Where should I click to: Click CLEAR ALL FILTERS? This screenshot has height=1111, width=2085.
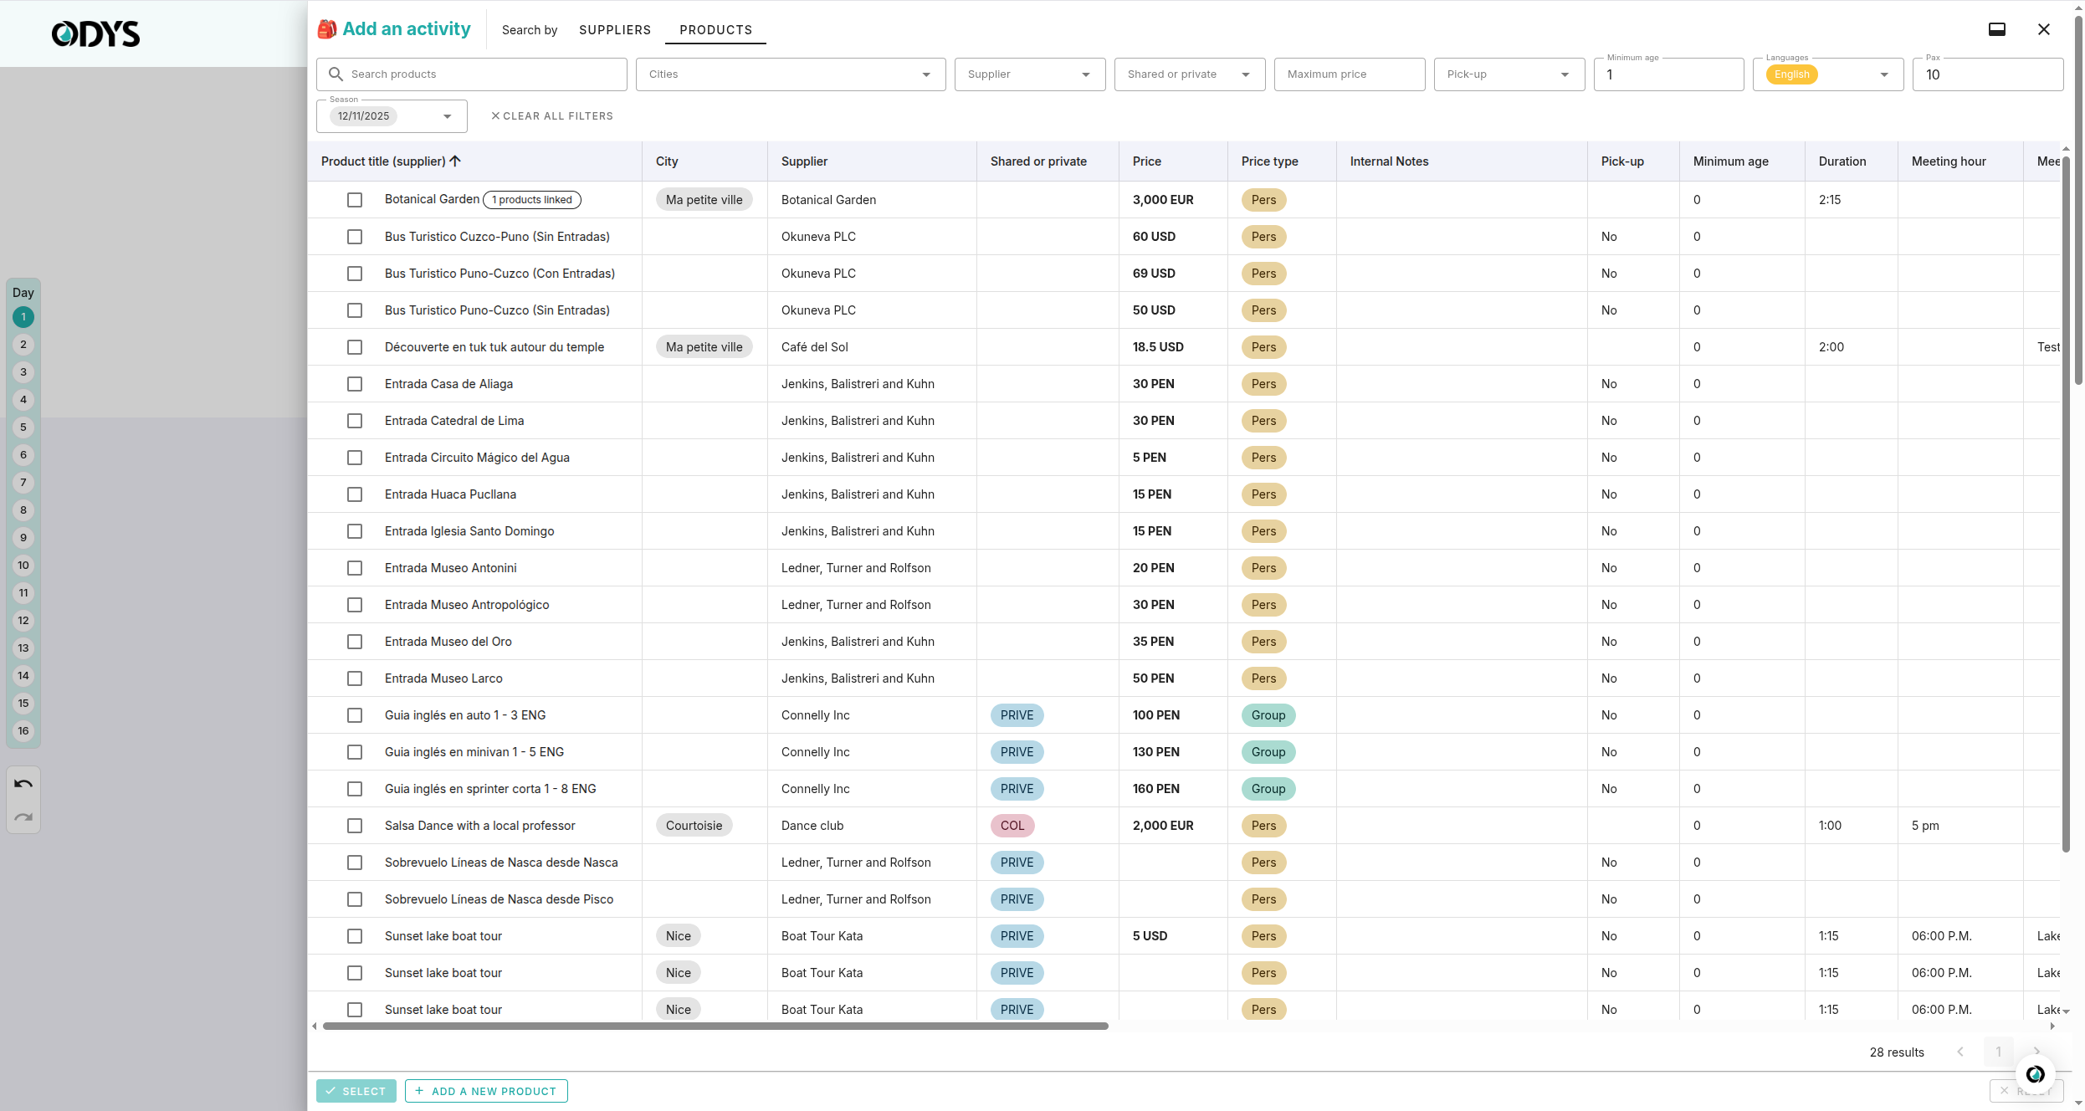pyautogui.click(x=552, y=116)
